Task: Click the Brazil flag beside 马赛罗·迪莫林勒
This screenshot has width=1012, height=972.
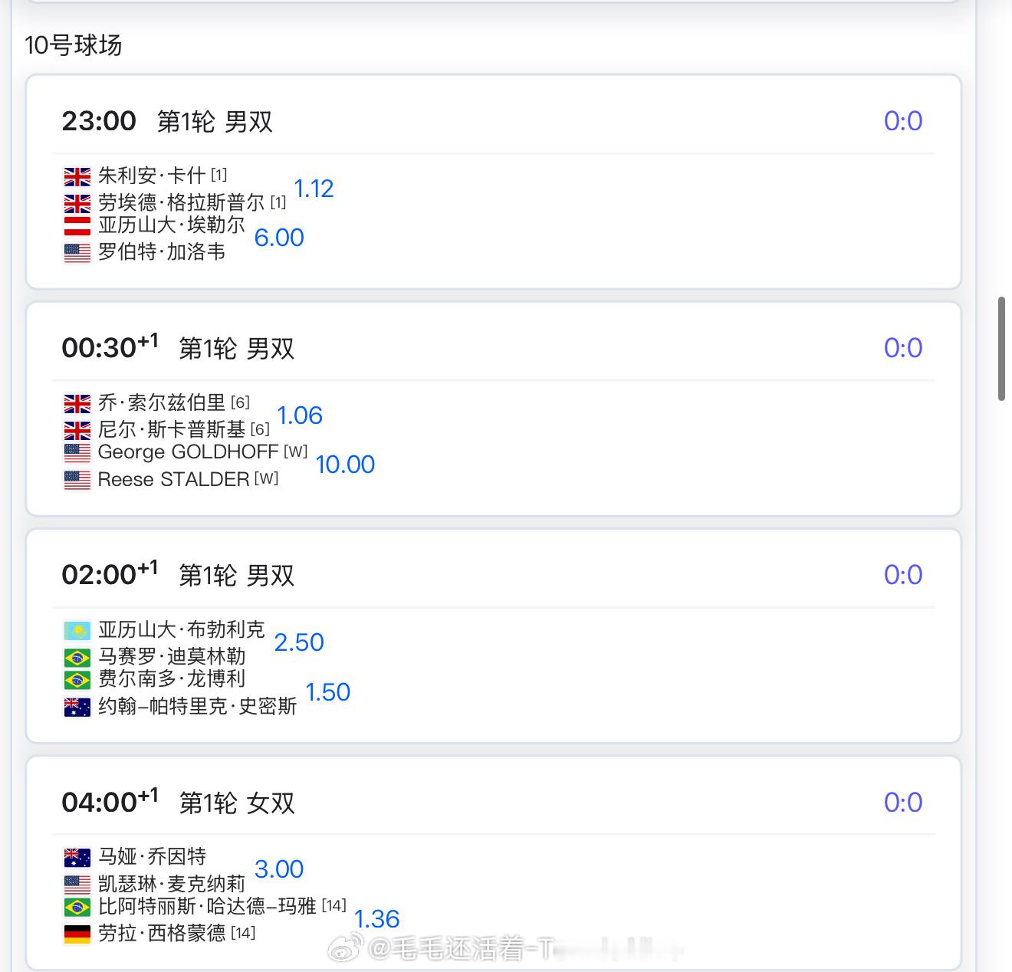Action: pyautogui.click(x=77, y=657)
